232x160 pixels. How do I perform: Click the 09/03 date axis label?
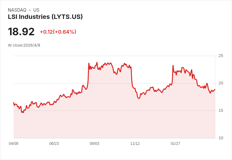tap(94, 143)
